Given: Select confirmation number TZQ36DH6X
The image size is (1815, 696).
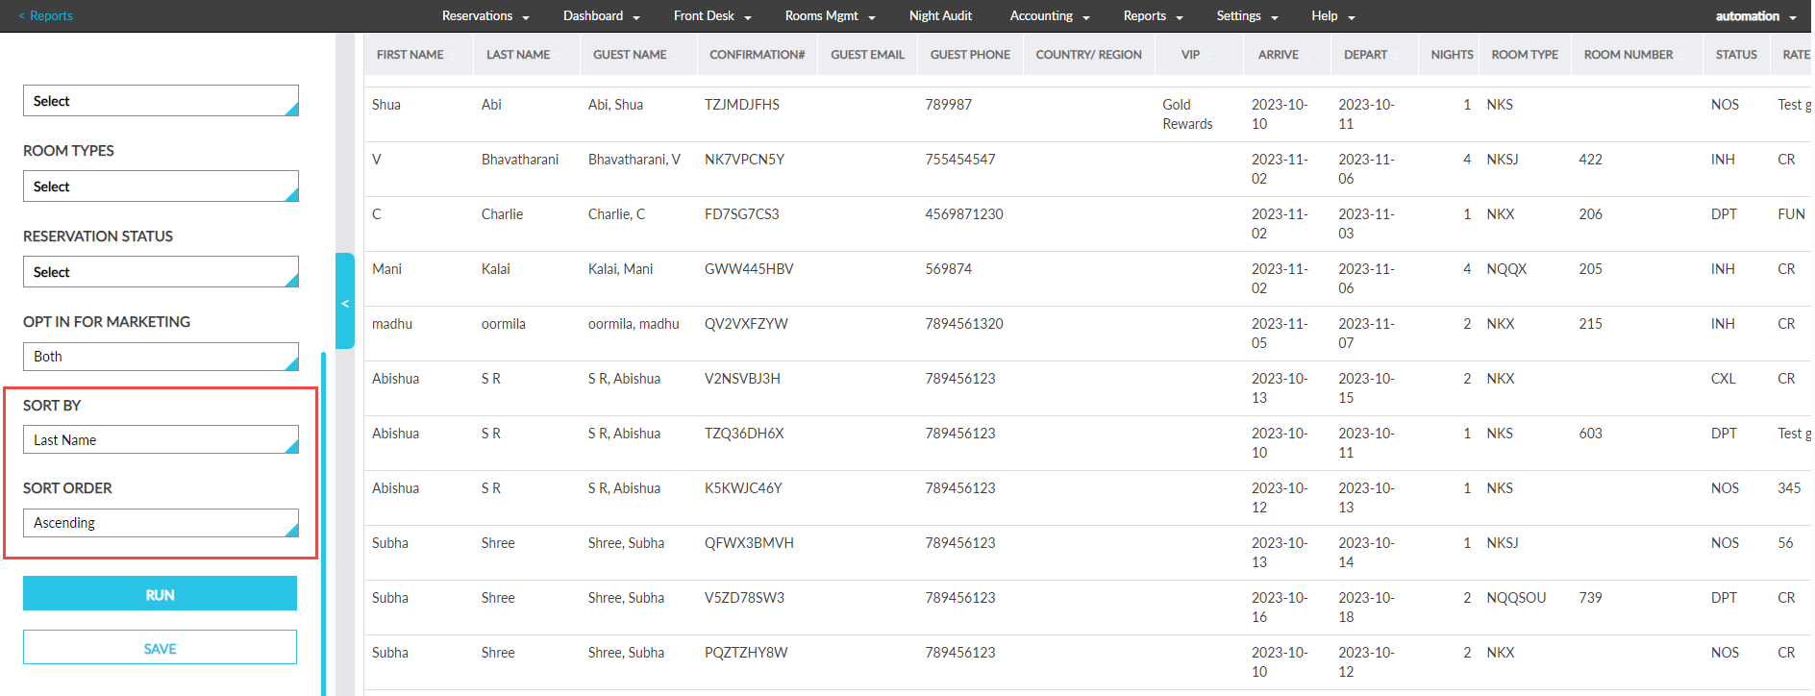Looking at the screenshot, I should click(744, 434).
